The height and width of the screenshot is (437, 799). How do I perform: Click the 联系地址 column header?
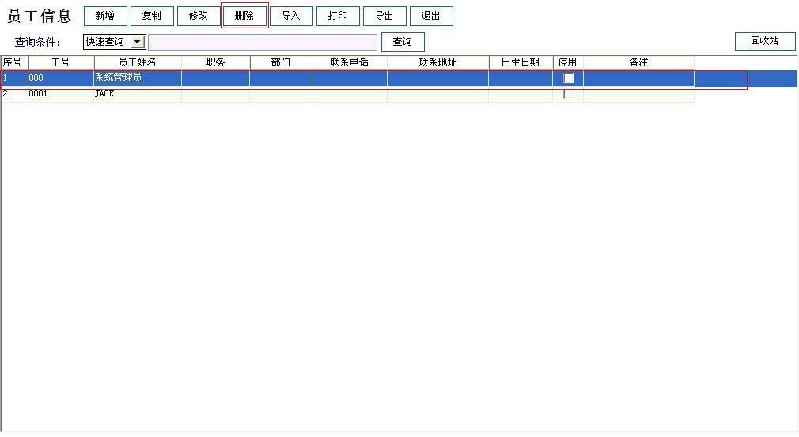pyautogui.click(x=437, y=62)
